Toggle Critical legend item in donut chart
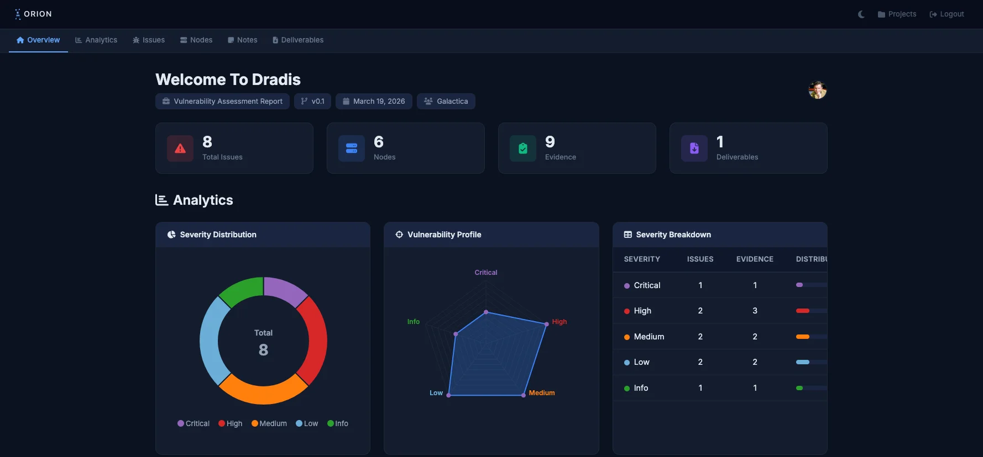 point(194,423)
